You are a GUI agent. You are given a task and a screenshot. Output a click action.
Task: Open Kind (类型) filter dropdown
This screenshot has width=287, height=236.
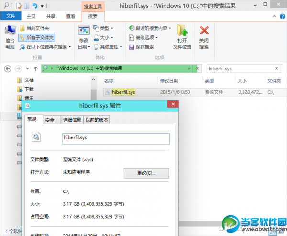pos(103,28)
